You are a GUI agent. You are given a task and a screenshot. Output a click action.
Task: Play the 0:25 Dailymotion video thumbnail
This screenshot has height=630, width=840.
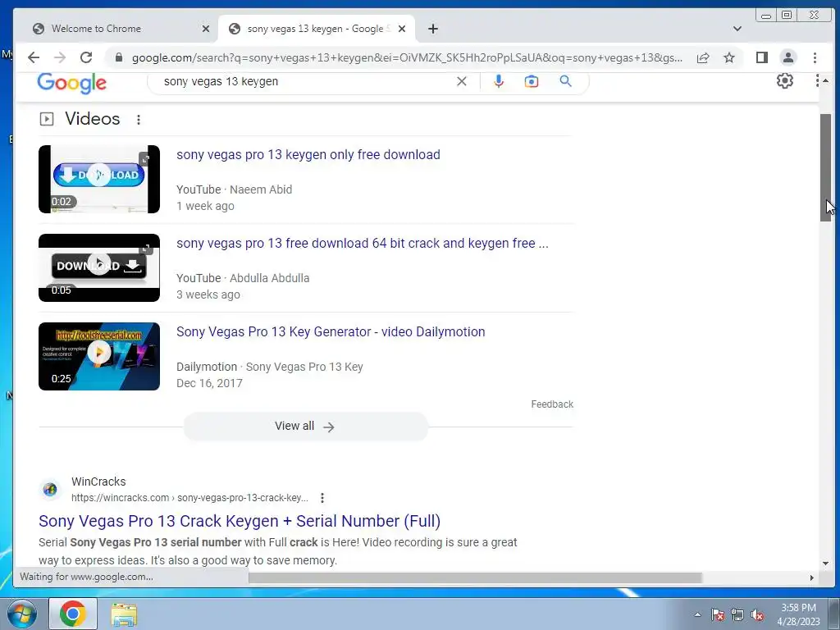[99, 356]
